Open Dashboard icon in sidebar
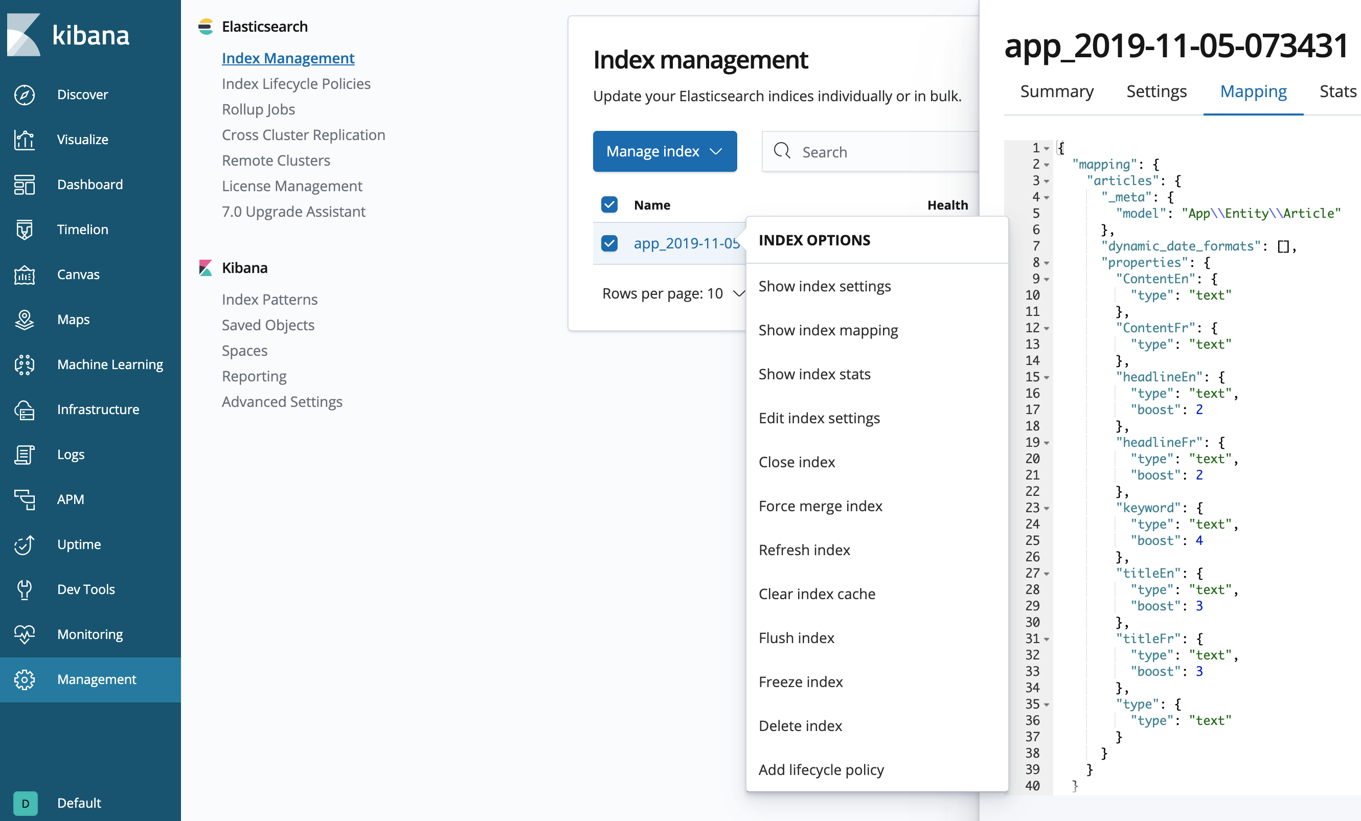The height and width of the screenshot is (821, 1361). coord(25,185)
